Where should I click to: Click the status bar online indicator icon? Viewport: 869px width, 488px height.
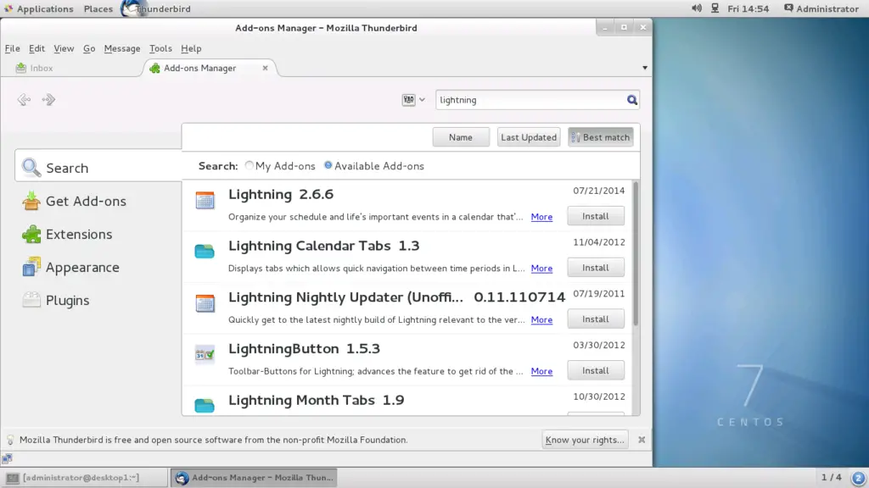tap(7, 458)
